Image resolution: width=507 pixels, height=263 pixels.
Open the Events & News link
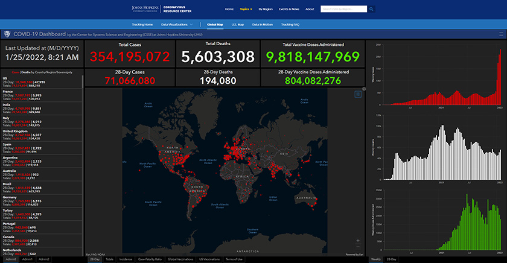pos(289,9)
